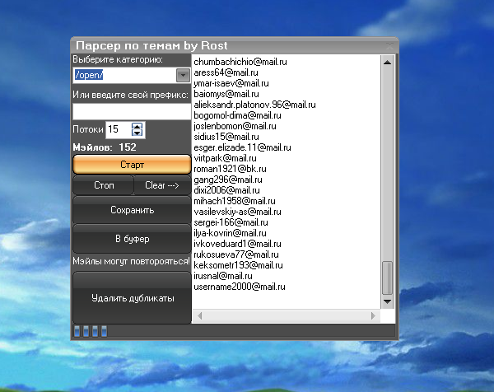Click the horizontal scrollbar left arrow
This screenshot has height=392, width=494.
pos(200,315)
